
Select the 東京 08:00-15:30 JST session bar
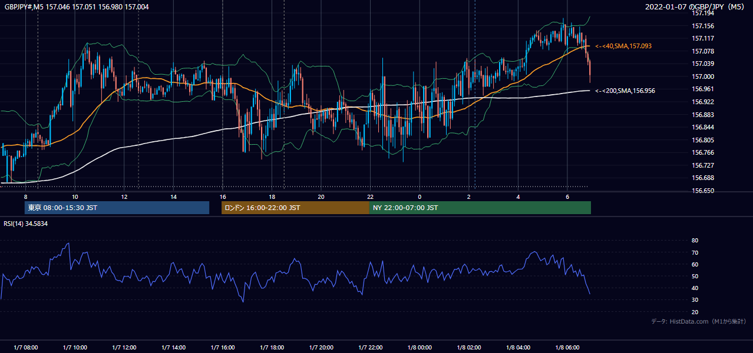117,208
